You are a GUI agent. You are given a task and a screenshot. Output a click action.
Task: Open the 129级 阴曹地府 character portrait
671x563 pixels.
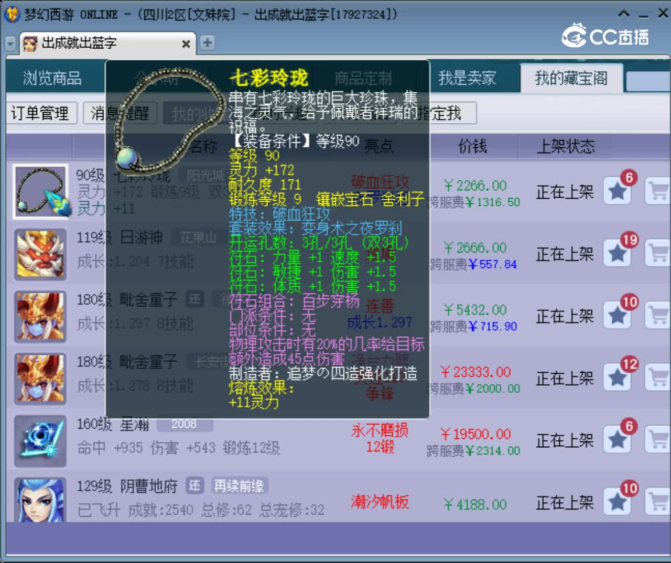41,499
